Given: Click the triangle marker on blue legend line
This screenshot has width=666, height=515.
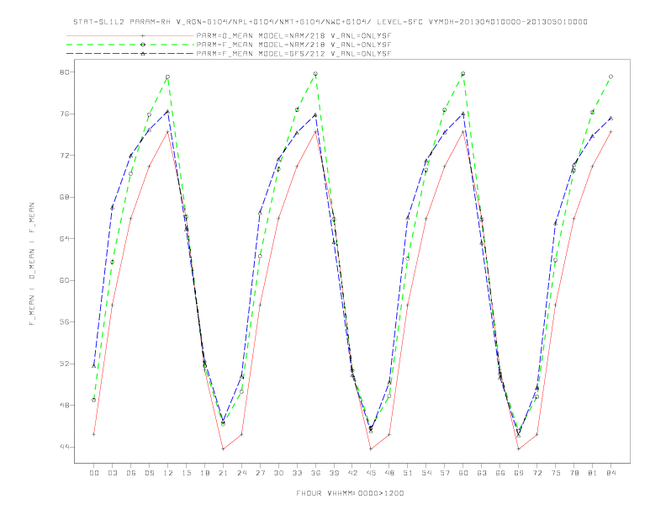Looking at the screenshot, I should pyautogui.click(x=143, y=54).
